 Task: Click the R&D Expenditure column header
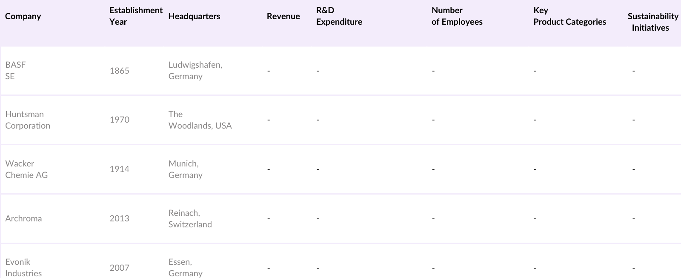tap(339, 16)
